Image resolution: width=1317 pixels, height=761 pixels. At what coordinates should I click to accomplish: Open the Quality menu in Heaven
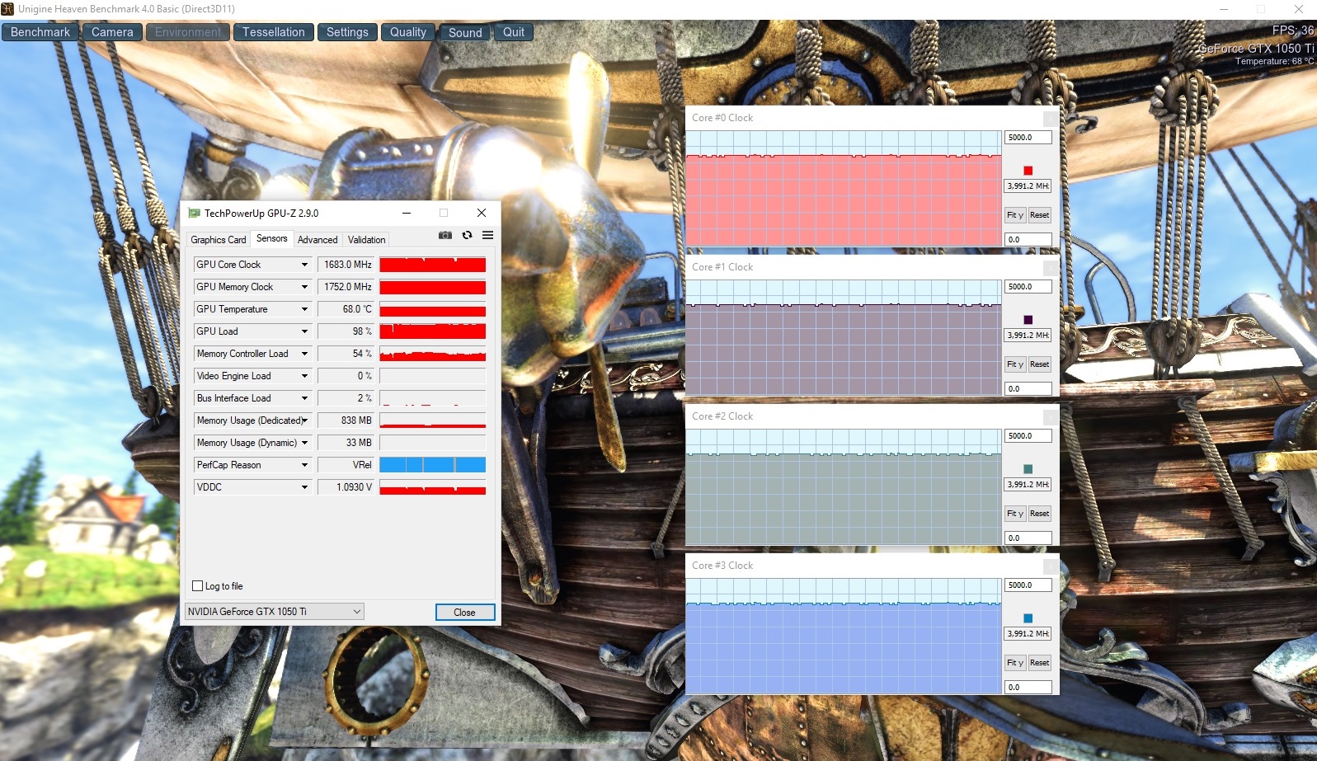pyautogui.click(x=408, y=32)
